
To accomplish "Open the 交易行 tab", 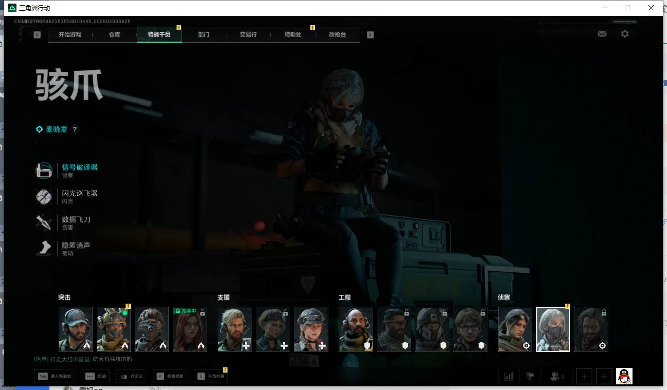I will pos(248,35).
